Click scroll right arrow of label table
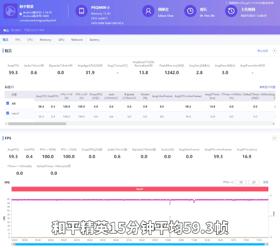 tap(273, 124)
